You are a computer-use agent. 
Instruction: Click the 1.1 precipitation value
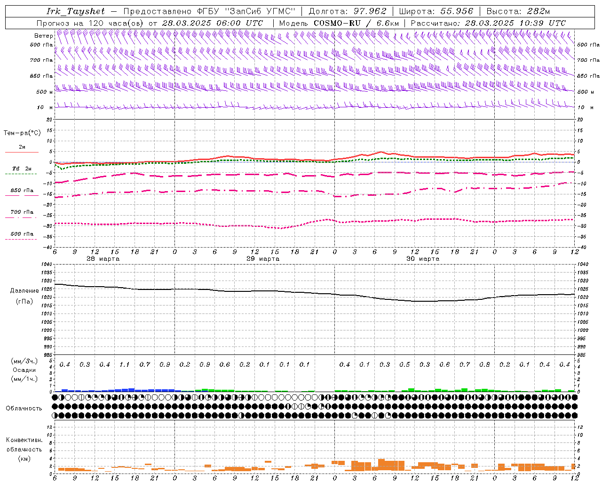(125, 364)
